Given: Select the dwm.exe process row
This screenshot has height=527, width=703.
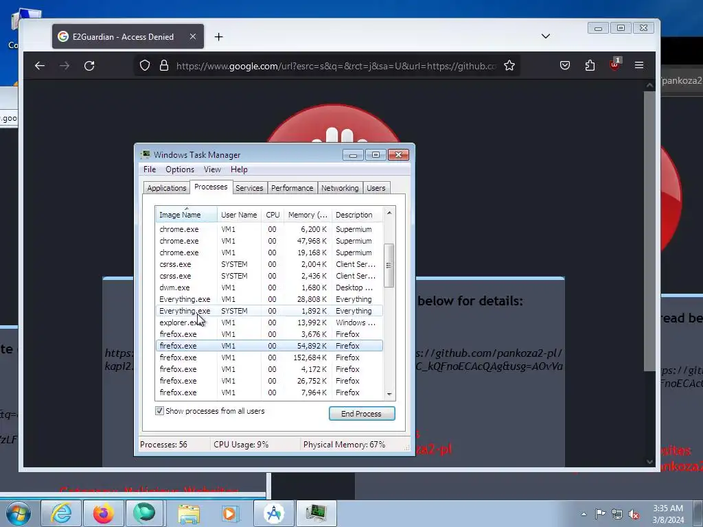Looking at the screenshot, I should [x=269, y=288].
